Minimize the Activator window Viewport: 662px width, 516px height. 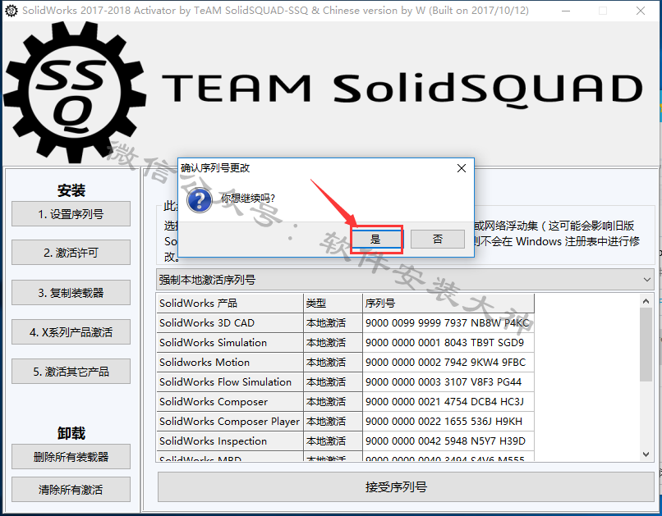pyautogui.click(x=566, y=11)
